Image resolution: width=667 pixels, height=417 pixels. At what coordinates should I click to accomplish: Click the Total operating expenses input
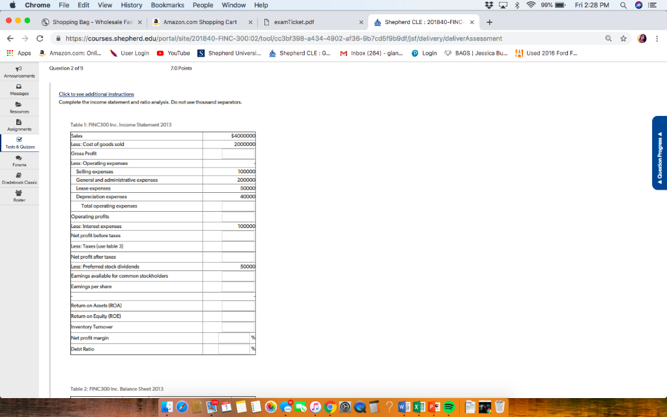[x=238, y=206]
